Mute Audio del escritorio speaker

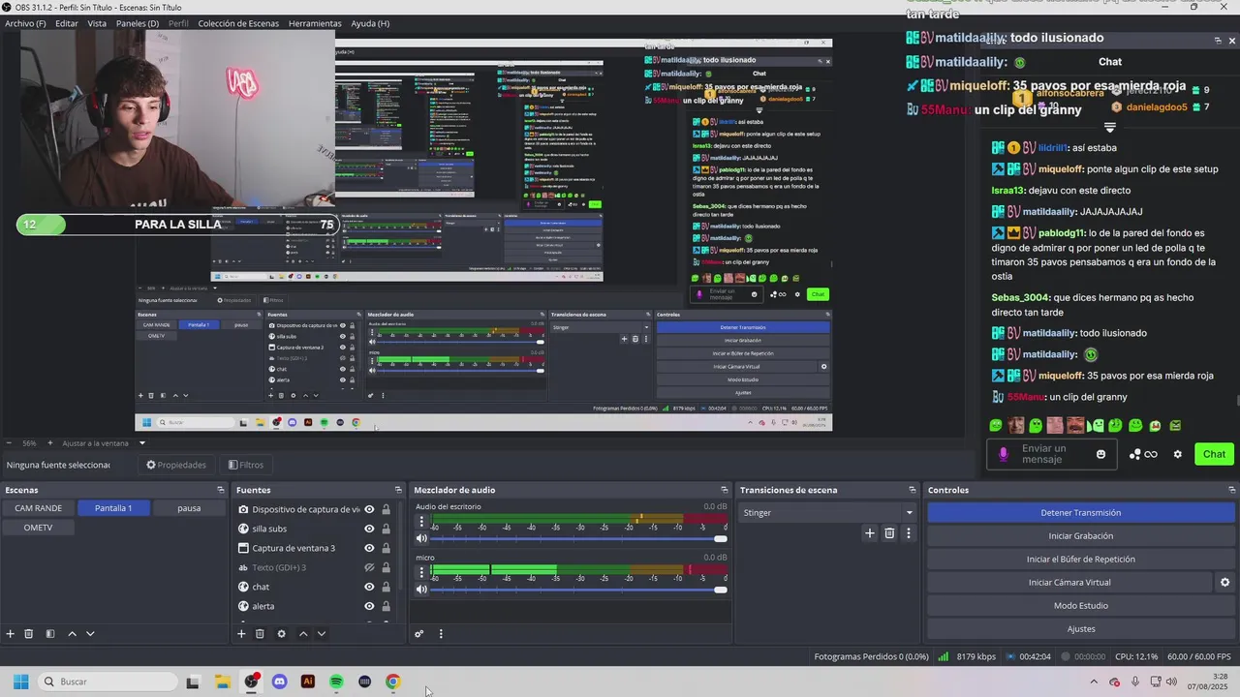[x=421, y=538]
